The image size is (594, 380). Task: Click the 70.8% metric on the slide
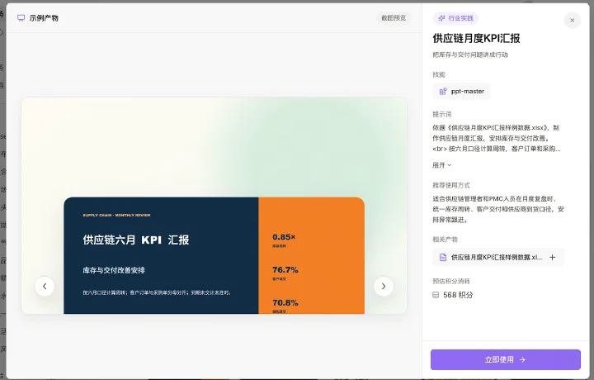click(285, 302)
